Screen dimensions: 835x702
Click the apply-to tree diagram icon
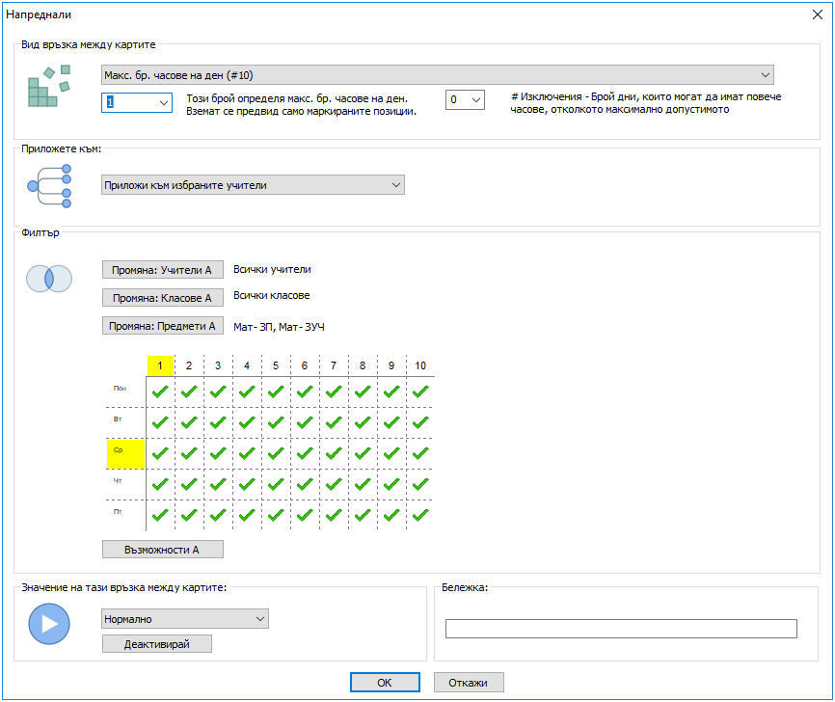pos(49,186)
